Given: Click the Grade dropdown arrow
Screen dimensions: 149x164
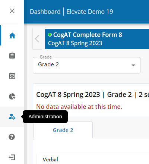Looking at the screenshot, I should 133,65.
